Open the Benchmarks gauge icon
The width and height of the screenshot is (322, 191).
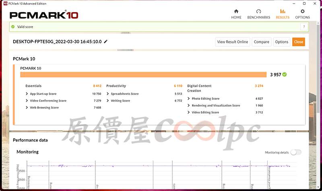(x=258, y=11)
